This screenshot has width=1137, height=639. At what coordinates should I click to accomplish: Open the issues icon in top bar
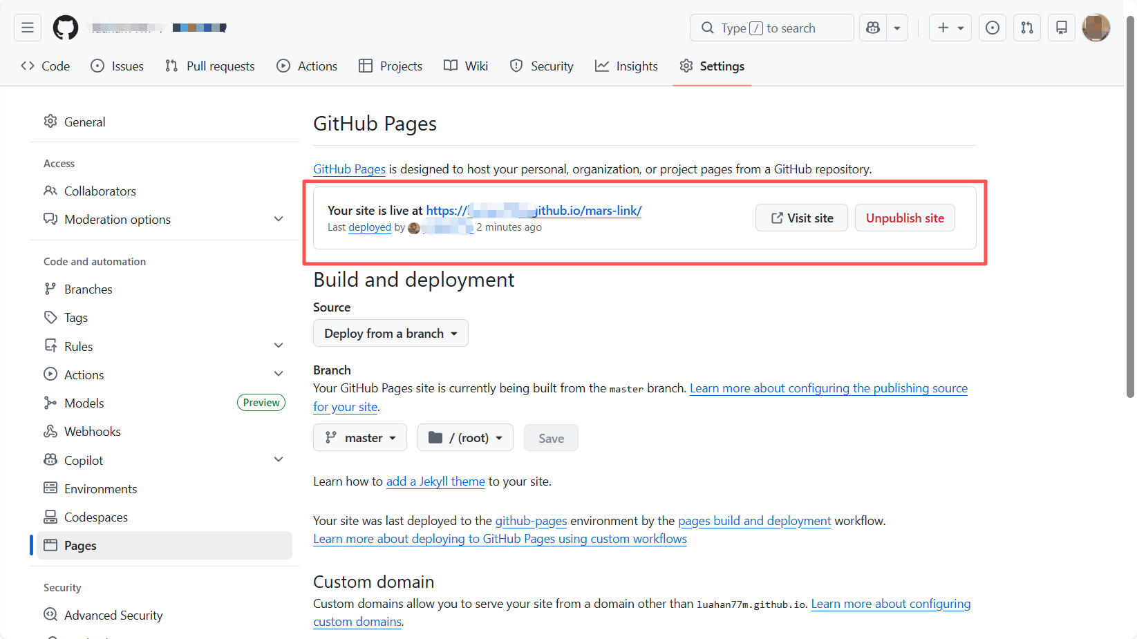(x=992, y=28)
